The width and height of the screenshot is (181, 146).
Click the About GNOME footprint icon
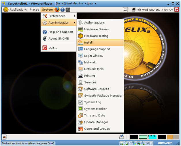point(45,39)
